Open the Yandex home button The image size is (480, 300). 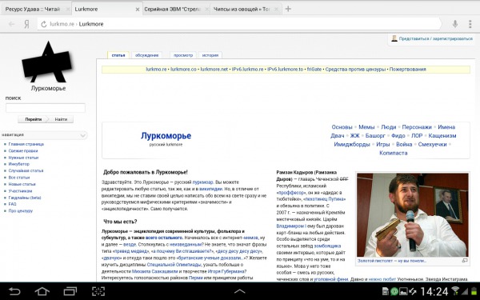point(26,24)
